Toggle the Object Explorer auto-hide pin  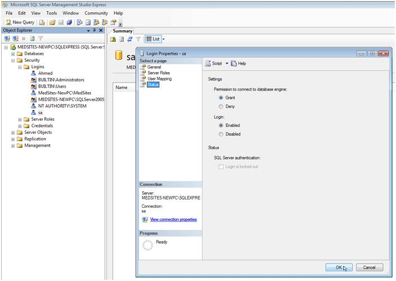point(94,30)
